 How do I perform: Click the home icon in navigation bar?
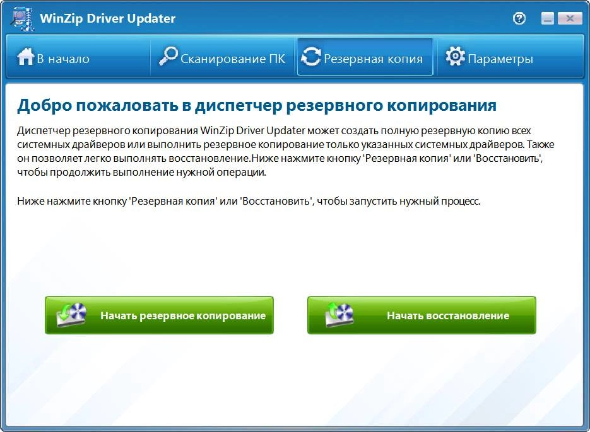[x=26, y=56]
